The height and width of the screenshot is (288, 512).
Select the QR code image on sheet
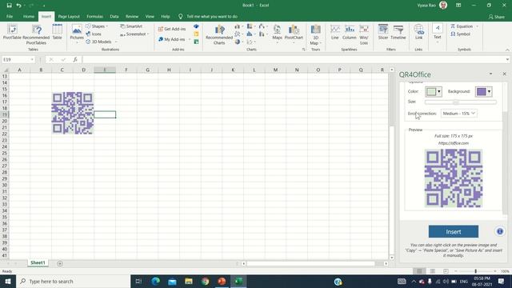tap(73, 113)
